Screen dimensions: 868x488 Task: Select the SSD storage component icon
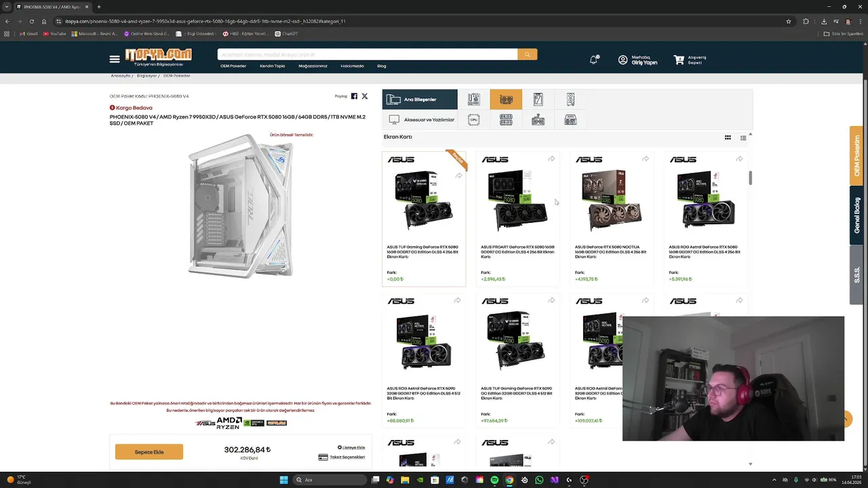(x=538, y=99)
